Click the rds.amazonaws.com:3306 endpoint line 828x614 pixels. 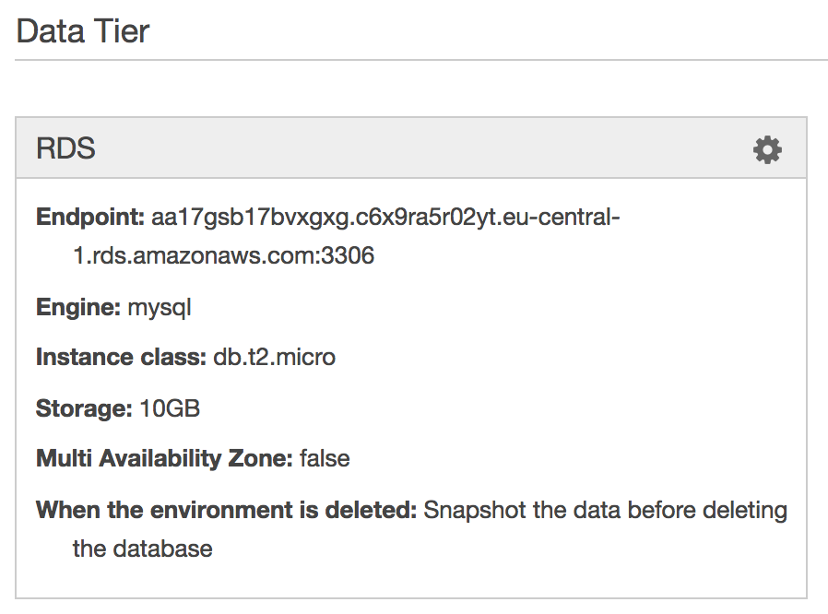click(x=224, y=256)
